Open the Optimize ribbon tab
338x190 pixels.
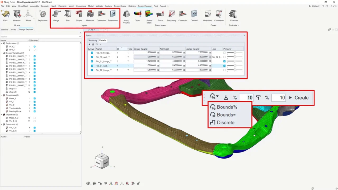(x=132, y=6)
